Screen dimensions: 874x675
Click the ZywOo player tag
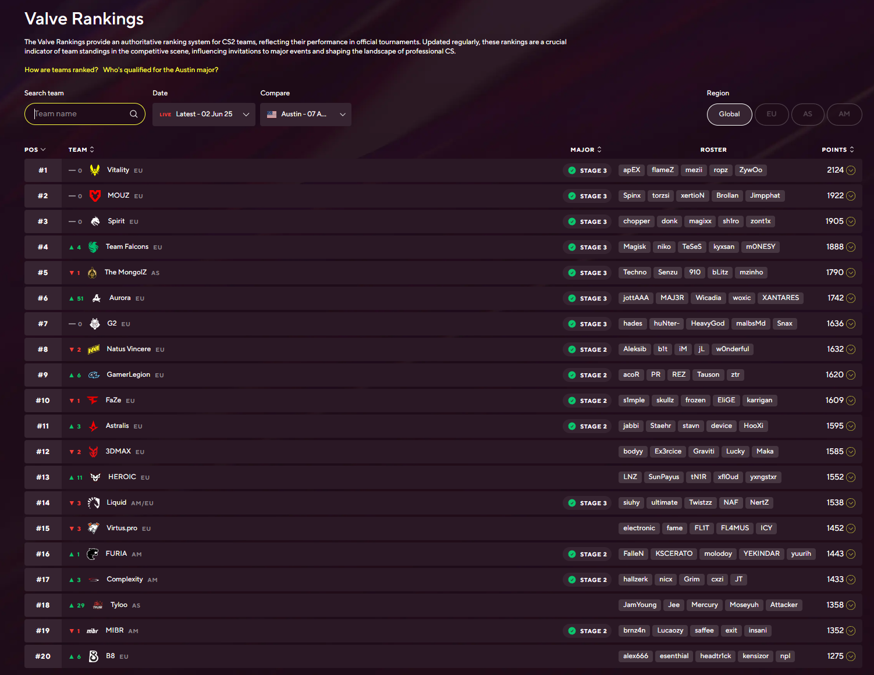click(x=751, y=170)
